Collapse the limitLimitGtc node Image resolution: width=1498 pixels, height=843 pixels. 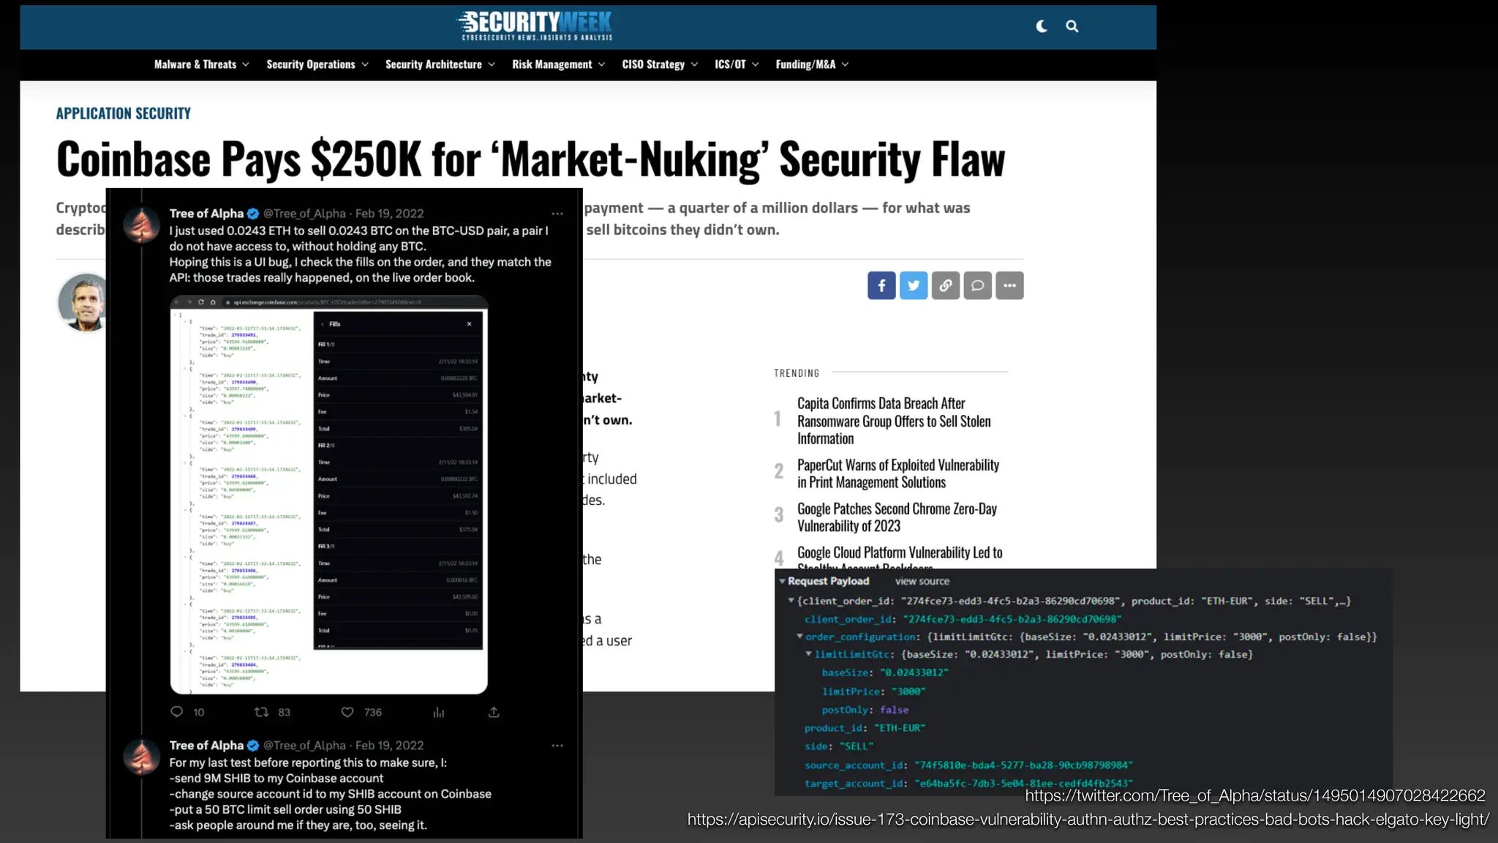tap(808, 654)
